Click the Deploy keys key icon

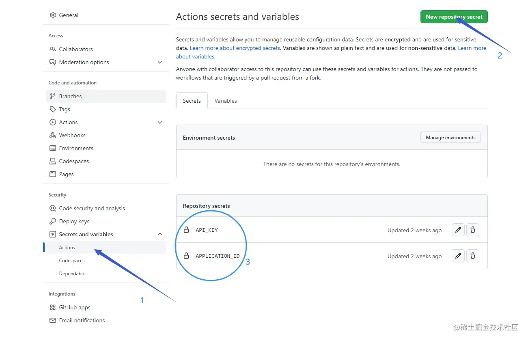(53, 221)
